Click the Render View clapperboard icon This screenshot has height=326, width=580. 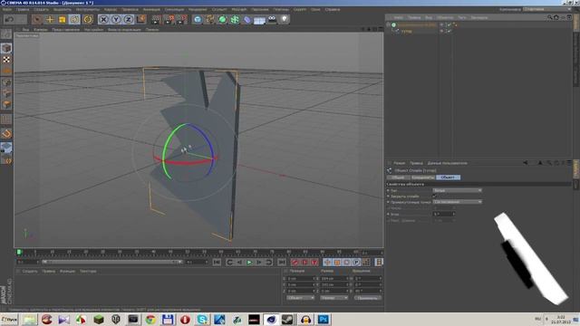click(x=156, y=19)
